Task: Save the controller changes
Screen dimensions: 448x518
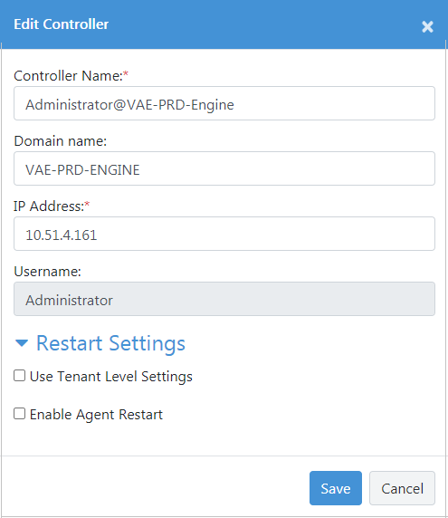Action: (x=336, y=488)
